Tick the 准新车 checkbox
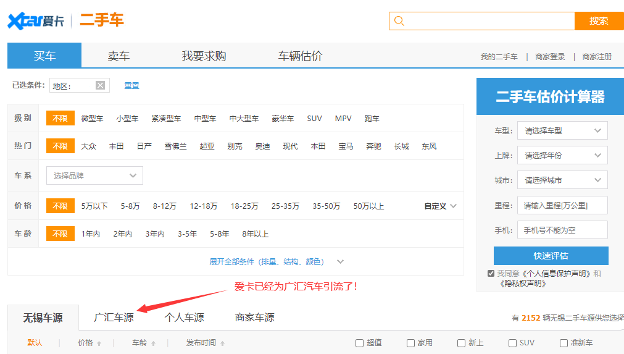The height and width of the screenshot is (354, 624). pyautogui.click(x=564, y=343)
